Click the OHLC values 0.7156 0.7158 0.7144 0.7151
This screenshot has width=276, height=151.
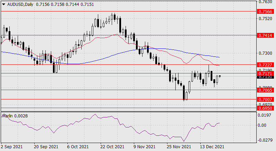coord(65,5)
